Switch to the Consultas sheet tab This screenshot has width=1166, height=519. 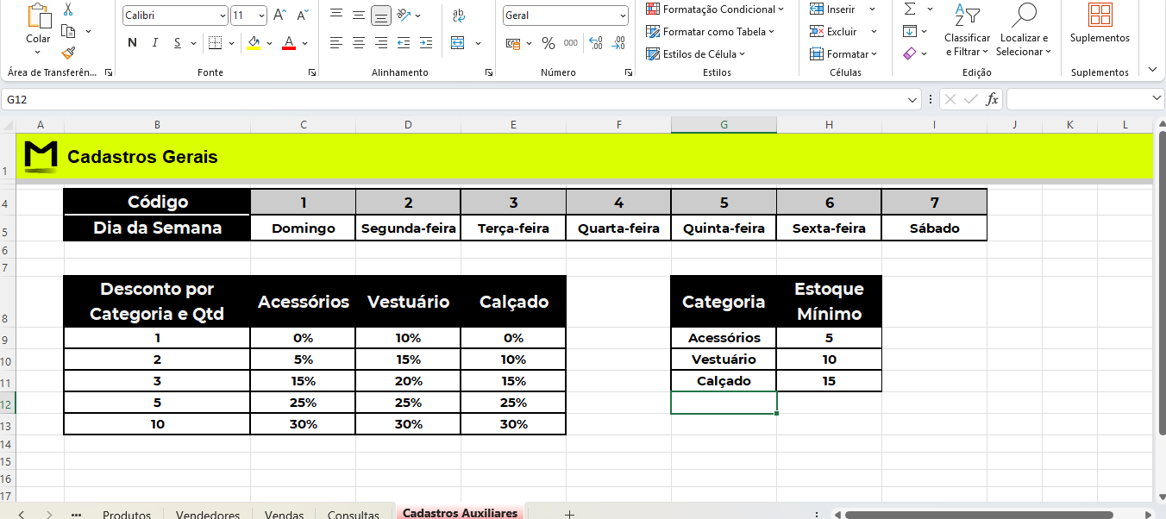coord(354,515)
